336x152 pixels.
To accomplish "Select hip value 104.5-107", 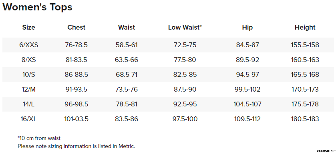I will 247,104.
